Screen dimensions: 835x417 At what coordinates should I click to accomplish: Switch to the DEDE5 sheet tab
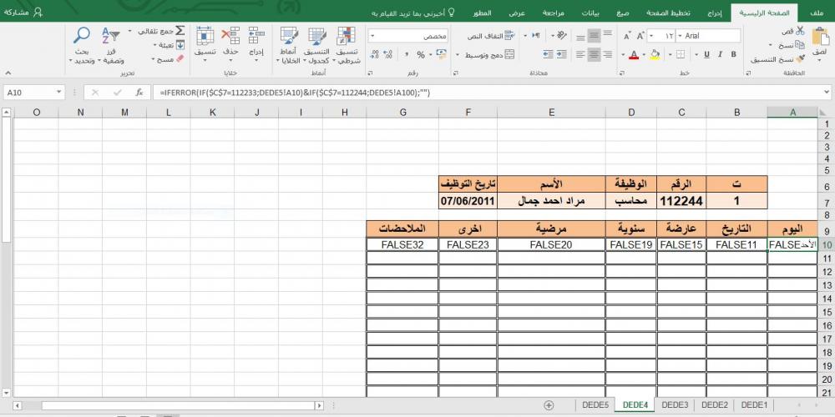click(x=595, y=404)
